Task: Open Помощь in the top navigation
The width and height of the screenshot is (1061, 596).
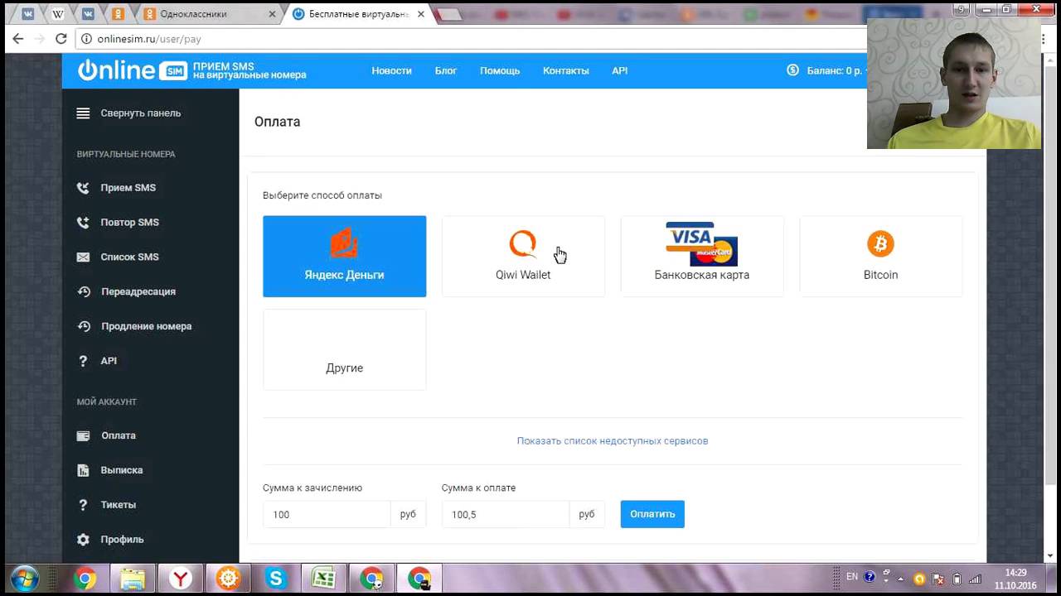Action: click(500, 71)
